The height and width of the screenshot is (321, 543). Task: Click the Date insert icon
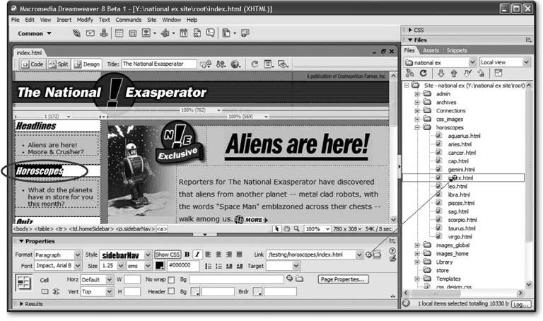click(x=184, y=33)
